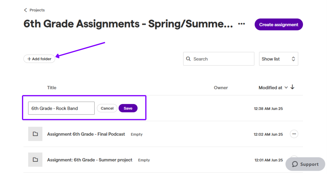Go back to the Projects page
The image size is (327, 174).
click(34, 10)
